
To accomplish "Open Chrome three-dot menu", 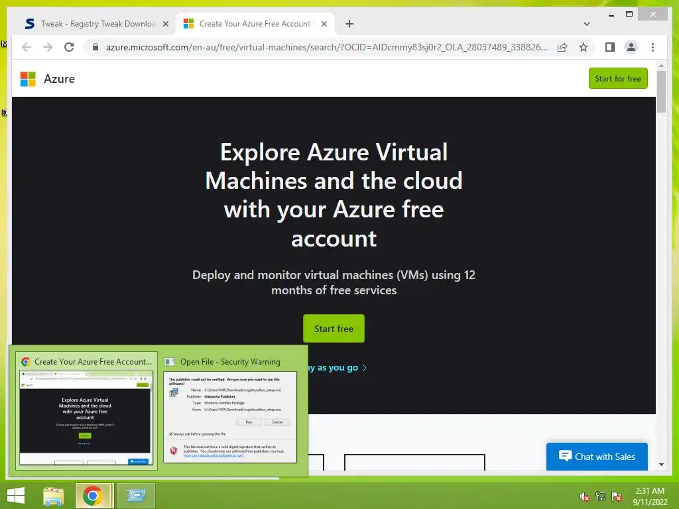I will pyautogui.click(x=652, y=47).
